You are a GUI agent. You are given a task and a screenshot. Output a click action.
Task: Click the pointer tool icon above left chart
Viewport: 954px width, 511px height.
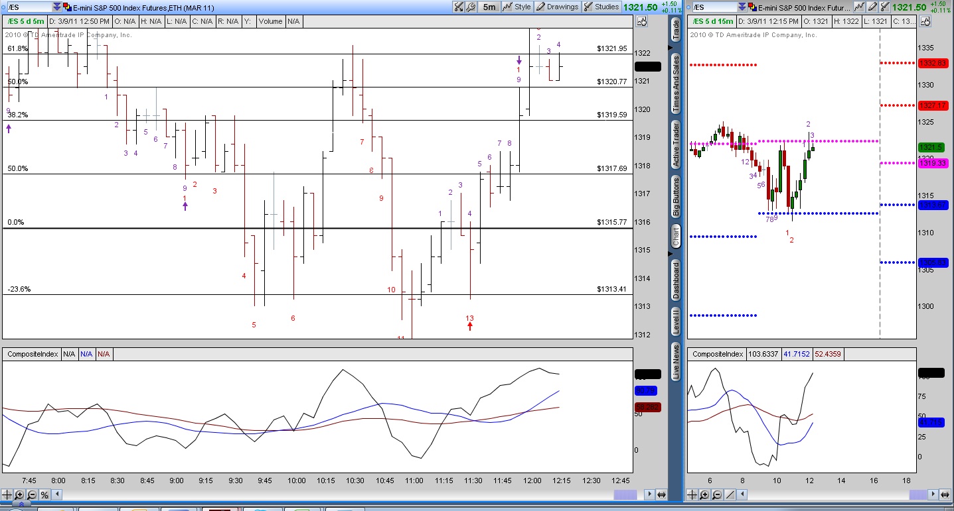[641, 21]
